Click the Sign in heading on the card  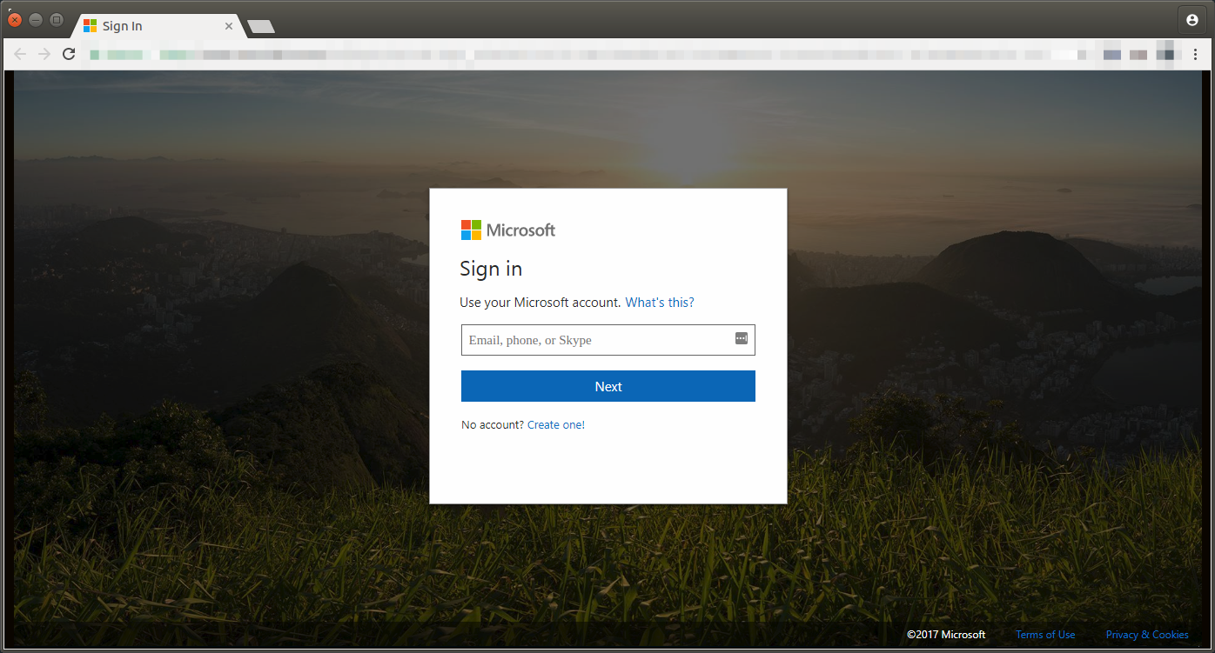(491, 269)
